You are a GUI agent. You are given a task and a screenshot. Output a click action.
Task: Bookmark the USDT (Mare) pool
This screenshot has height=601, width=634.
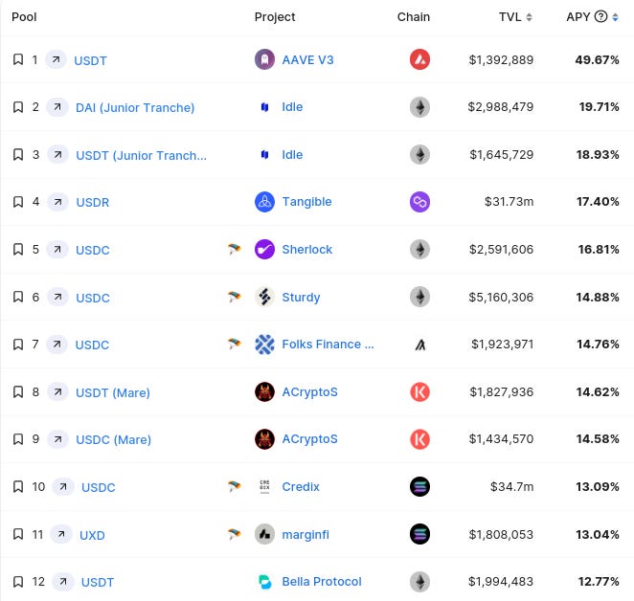(x=18, y=391)
